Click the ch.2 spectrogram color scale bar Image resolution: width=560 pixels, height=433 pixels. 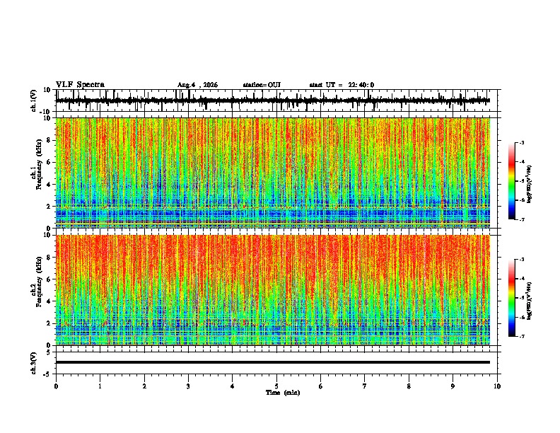point(511,298)
